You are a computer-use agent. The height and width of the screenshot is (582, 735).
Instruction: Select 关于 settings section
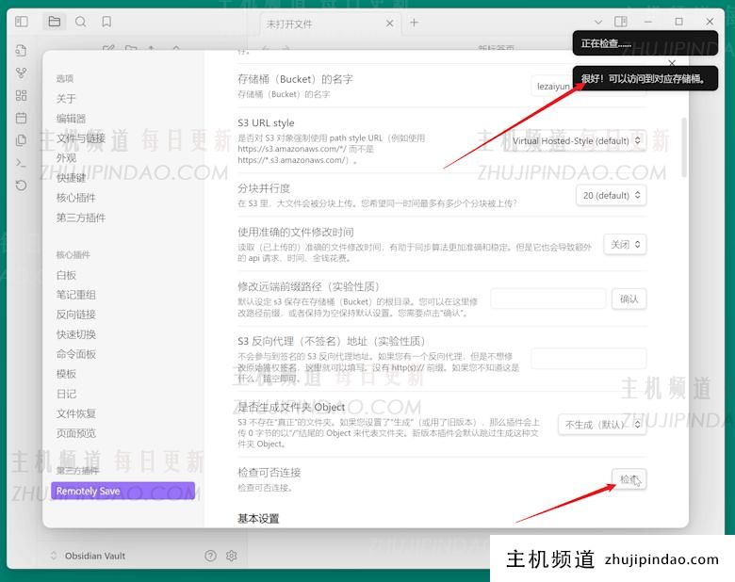pos(66,98)
